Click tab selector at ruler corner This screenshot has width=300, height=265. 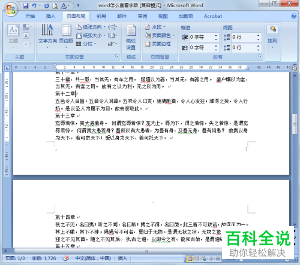pyautogui.click(x=7, y=68)
